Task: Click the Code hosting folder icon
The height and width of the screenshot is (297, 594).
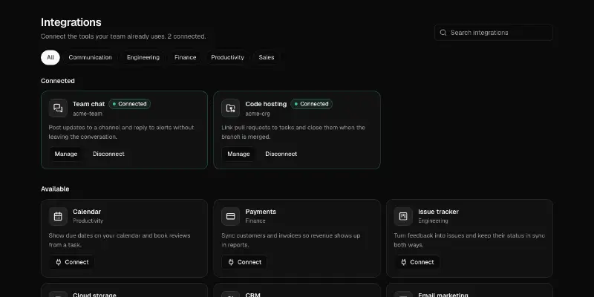Action: [230, 108]
